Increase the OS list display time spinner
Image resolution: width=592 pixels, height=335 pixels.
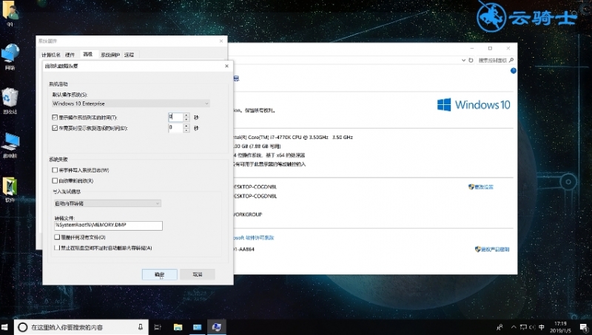pyautogui.click(x=186, y=115)
